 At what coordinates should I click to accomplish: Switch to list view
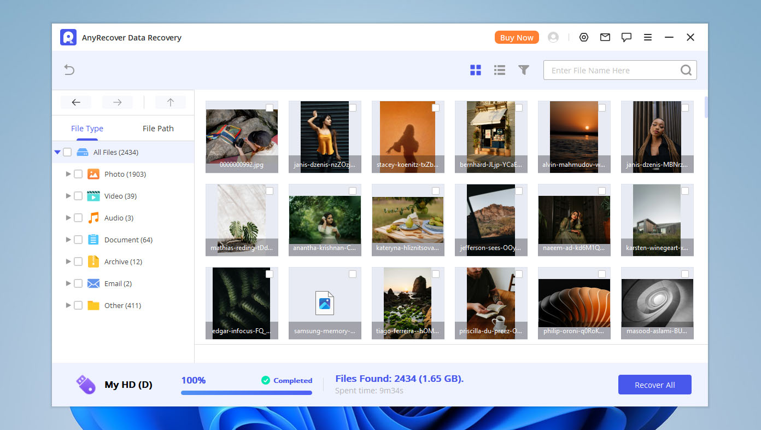(499, 70)
